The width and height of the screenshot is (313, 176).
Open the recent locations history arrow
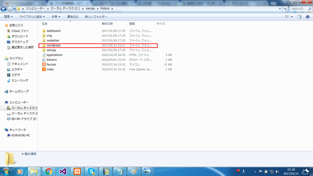coord(14,9)
